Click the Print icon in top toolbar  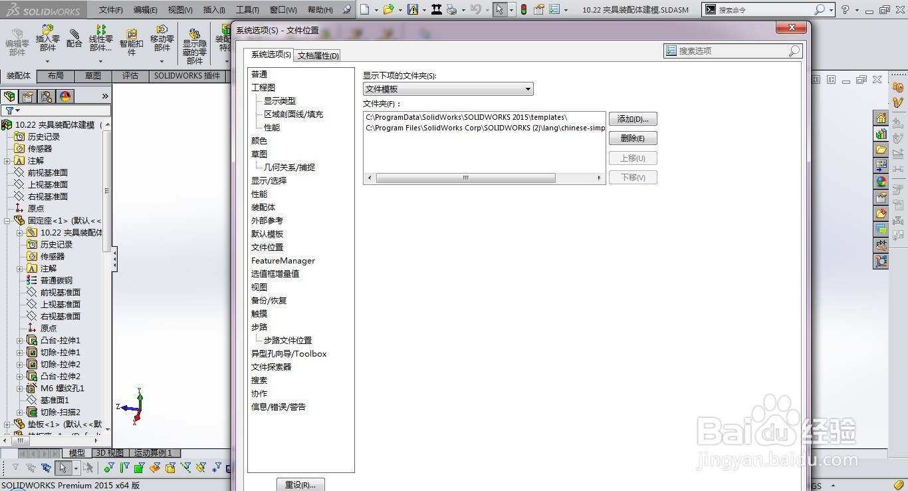[x=452, y=9]
